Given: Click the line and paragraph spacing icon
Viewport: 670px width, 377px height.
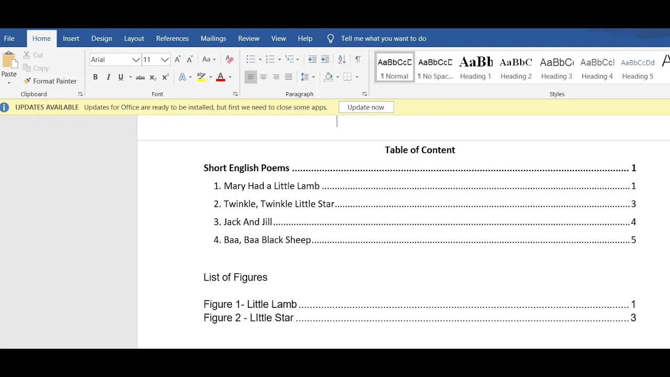Looking at the screenshot, I should click(x=305, y=77).
